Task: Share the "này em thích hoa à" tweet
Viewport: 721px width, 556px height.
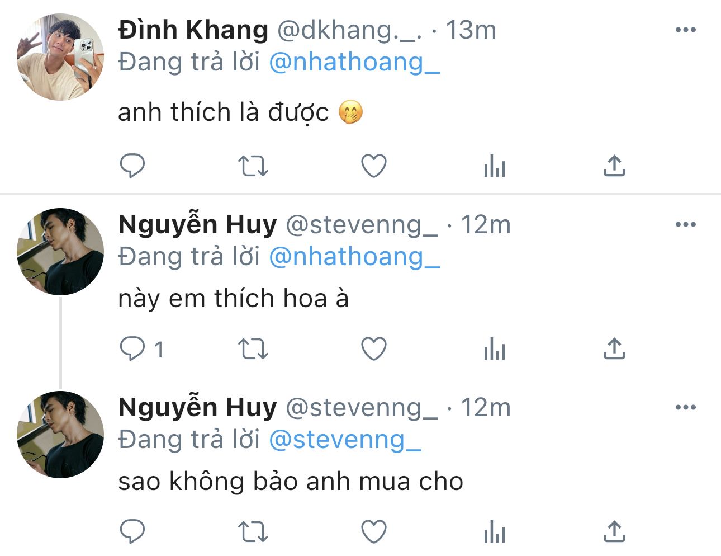Action: point(614,348)
